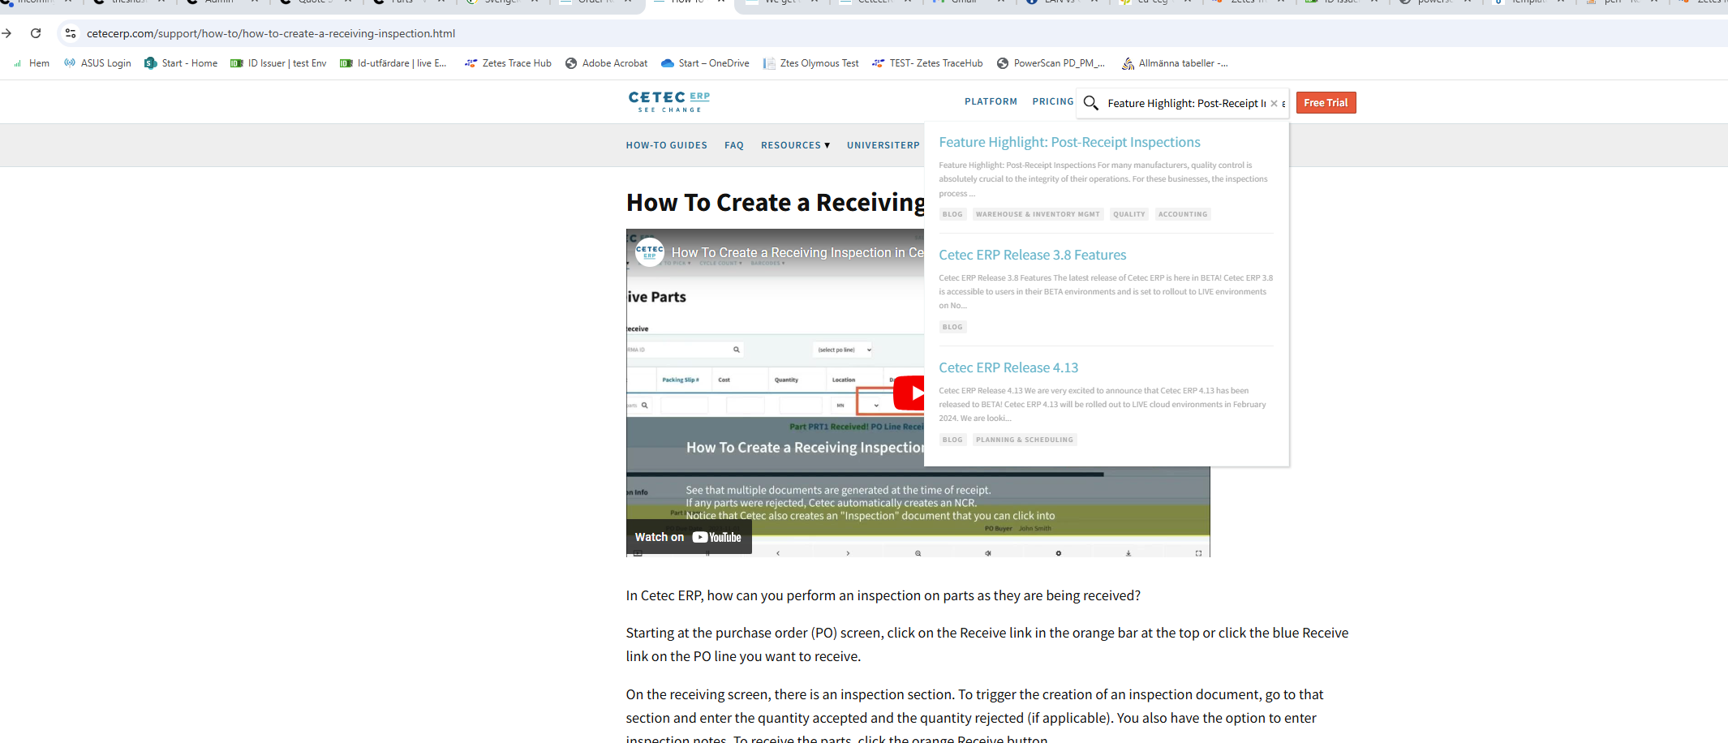Clear the search text with X icon
The image size is (1728, 743).
[x=1274, y=103]
